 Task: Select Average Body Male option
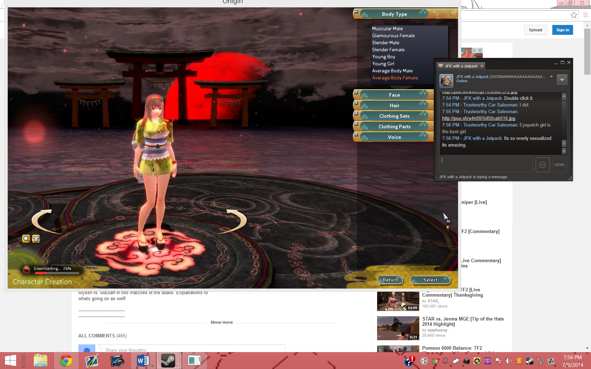(392, 71)
